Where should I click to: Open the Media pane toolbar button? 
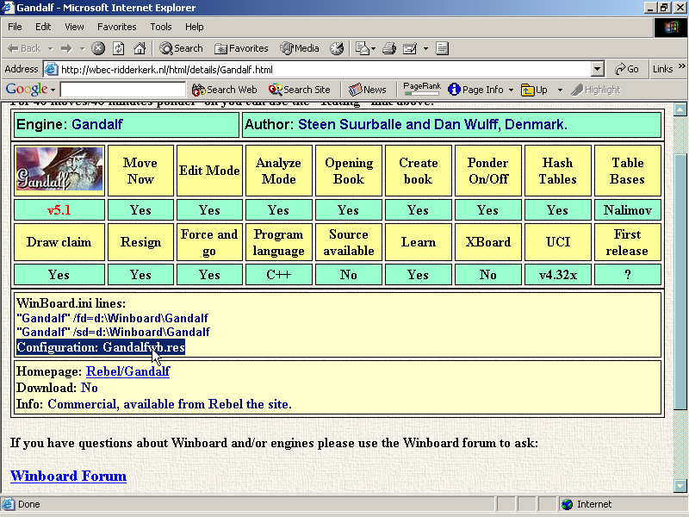point(300,48)
